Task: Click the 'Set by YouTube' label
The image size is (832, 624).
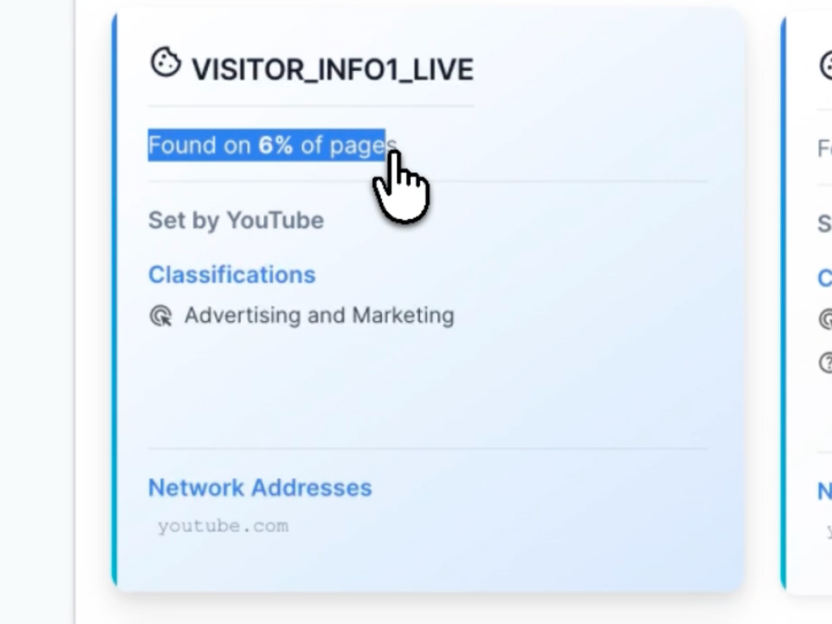Action: point(236,220)
